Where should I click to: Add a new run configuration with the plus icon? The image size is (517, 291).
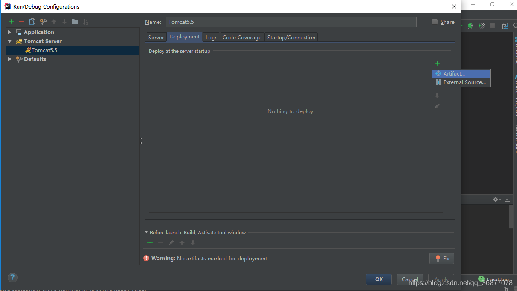point(11,22)
